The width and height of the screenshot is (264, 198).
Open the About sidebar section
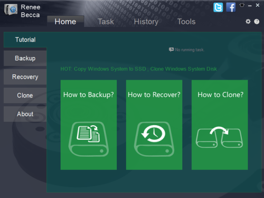tap(25, 114)
